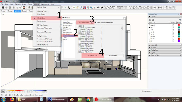Open the Extensions menu

pos(45,4)
